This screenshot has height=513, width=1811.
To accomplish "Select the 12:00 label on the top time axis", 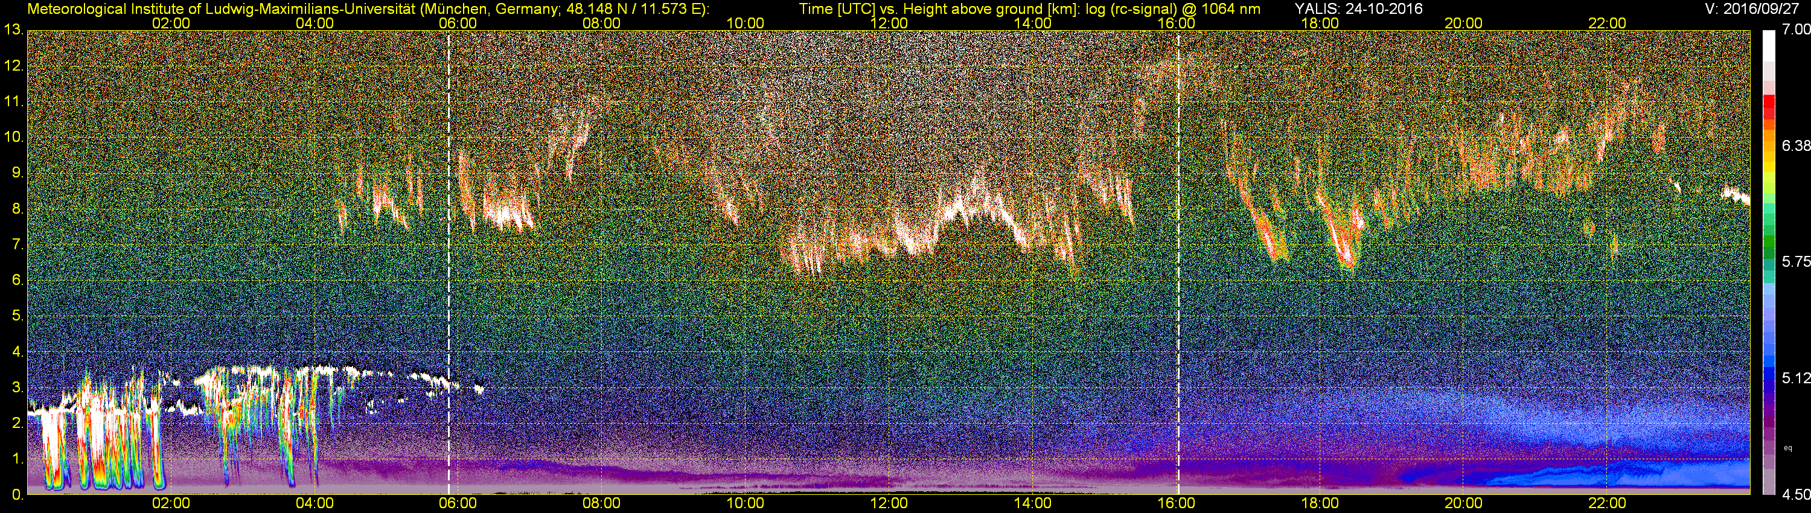I will (889, 23).
